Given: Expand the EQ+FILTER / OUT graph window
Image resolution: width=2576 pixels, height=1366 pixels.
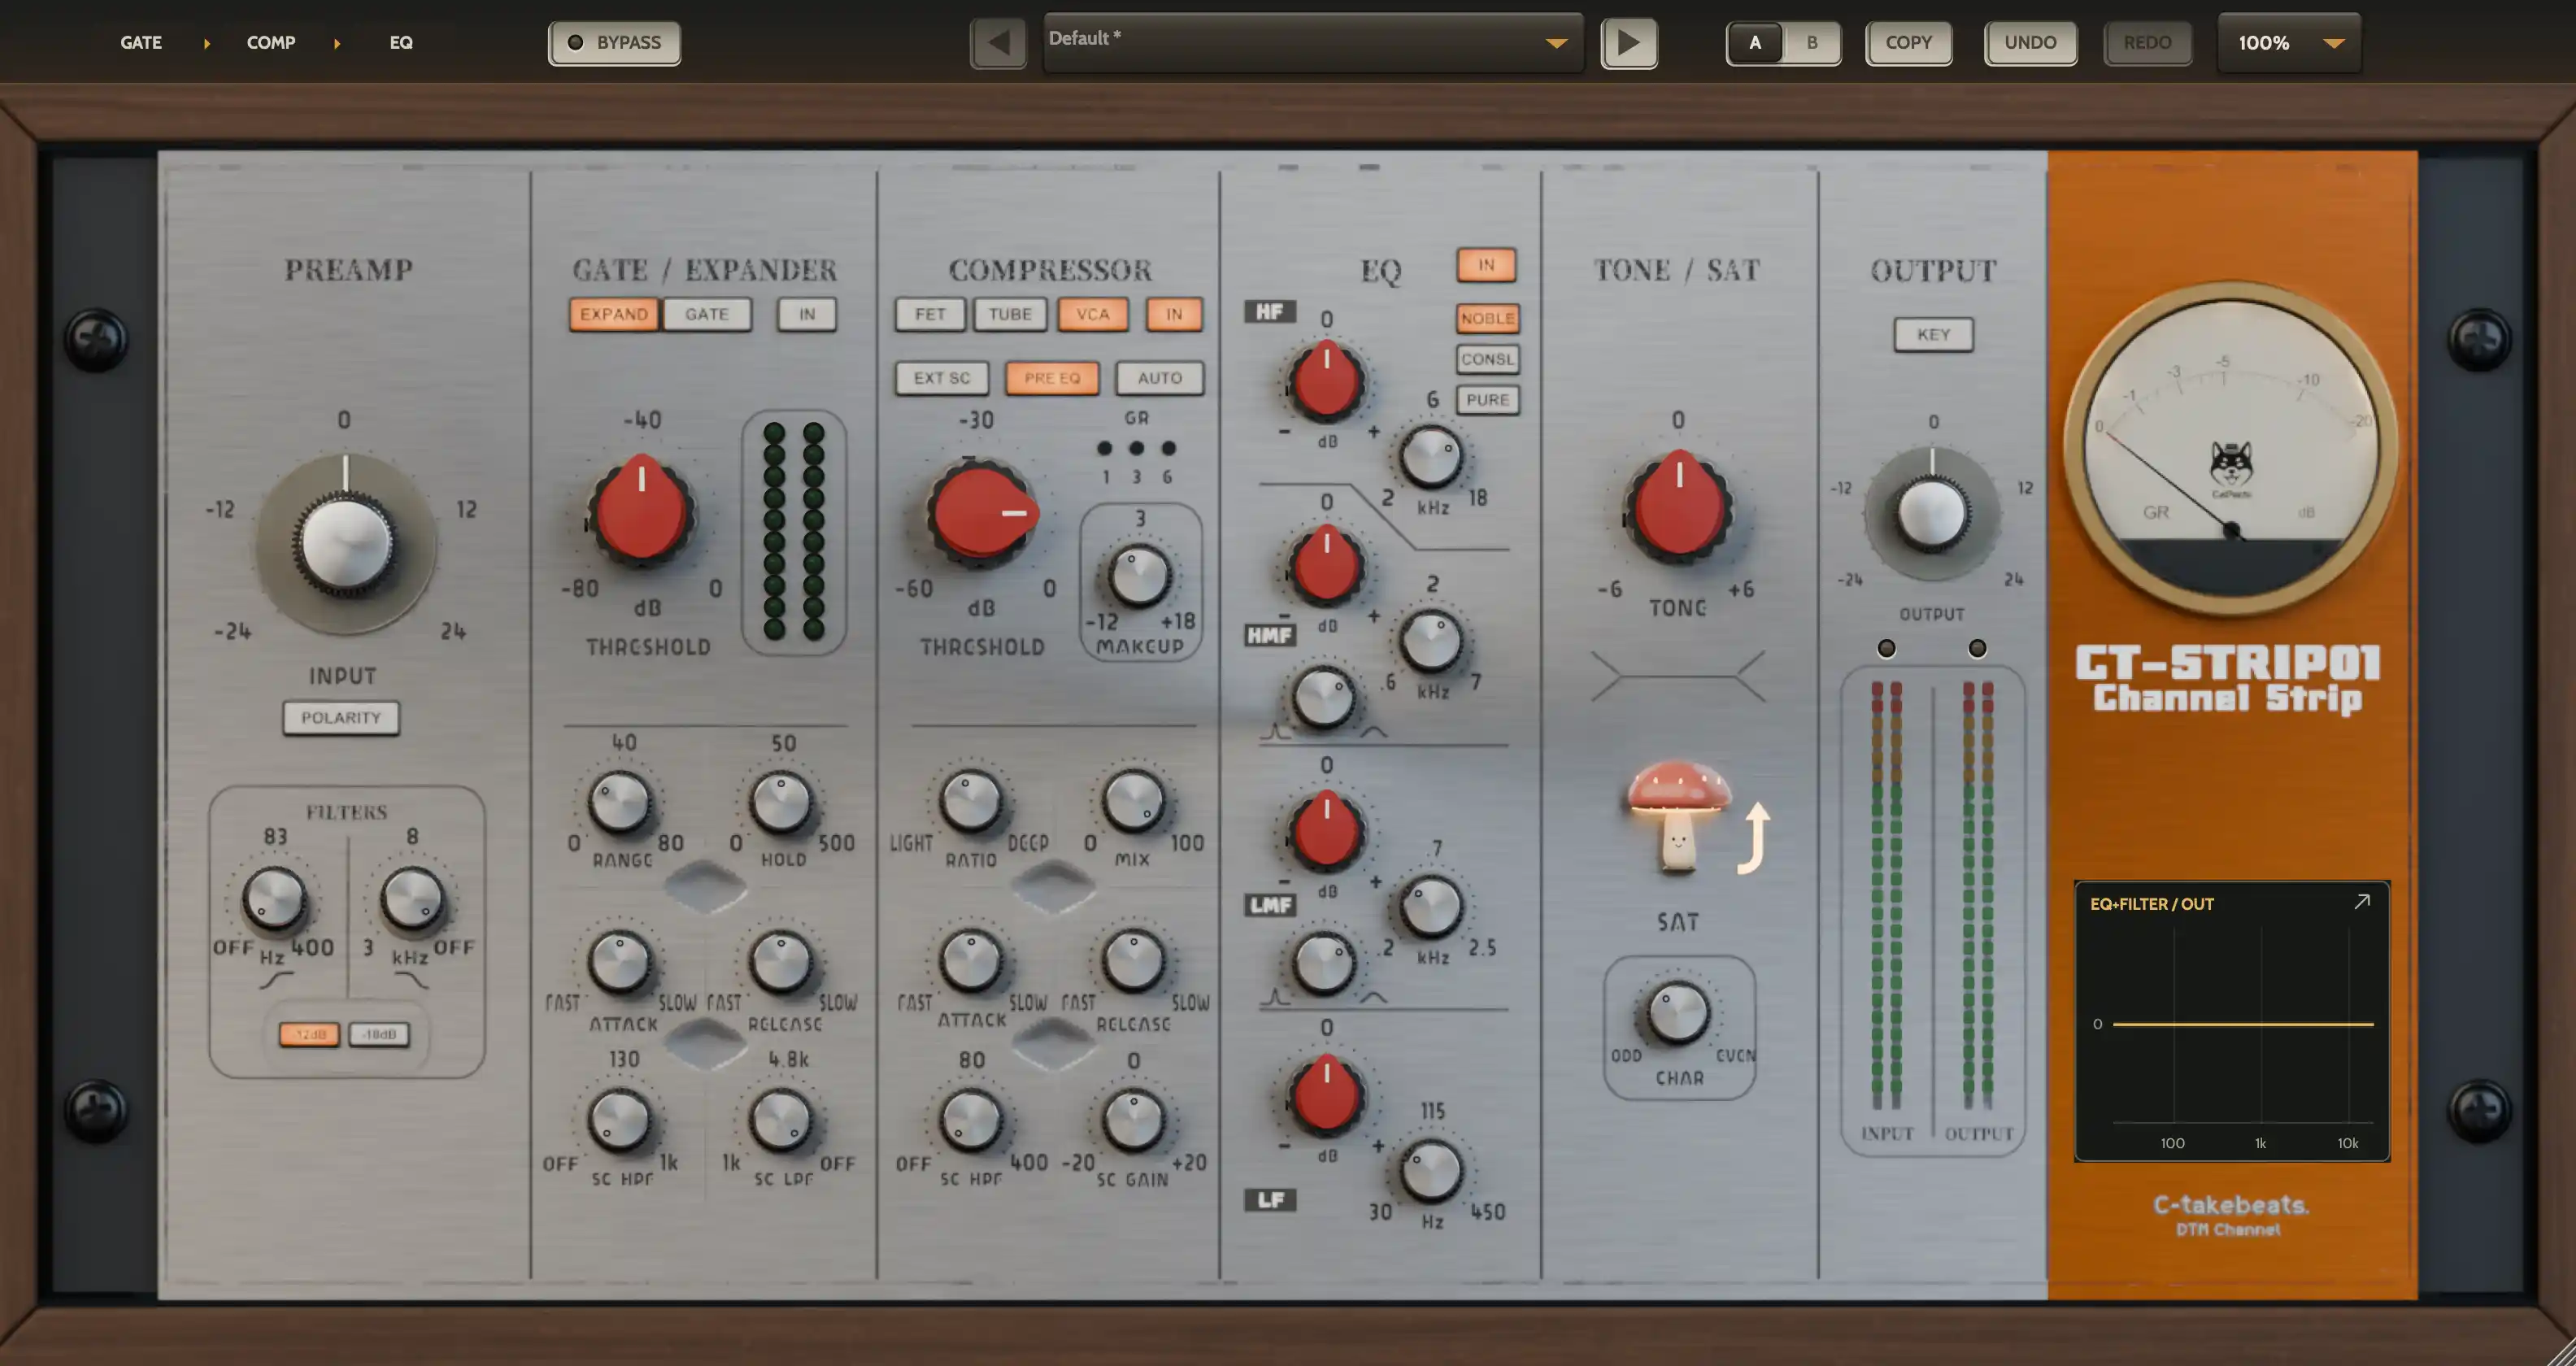Looking at the screenshot, I should coord(2361,902).
